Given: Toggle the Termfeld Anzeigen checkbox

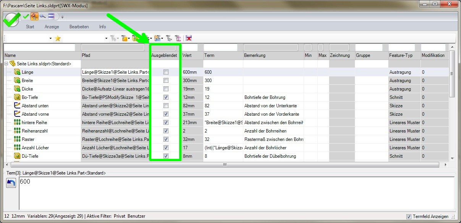Looking at the screenshot, I should click(x=409, y=217).
